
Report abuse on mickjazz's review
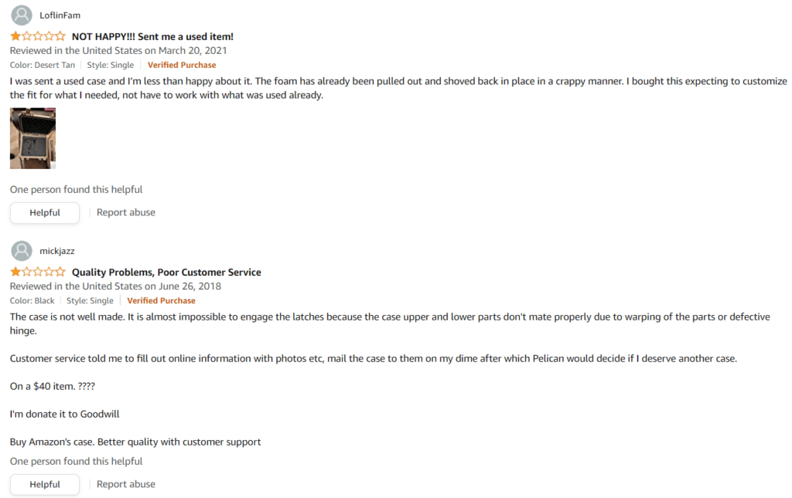click(126, 484)
